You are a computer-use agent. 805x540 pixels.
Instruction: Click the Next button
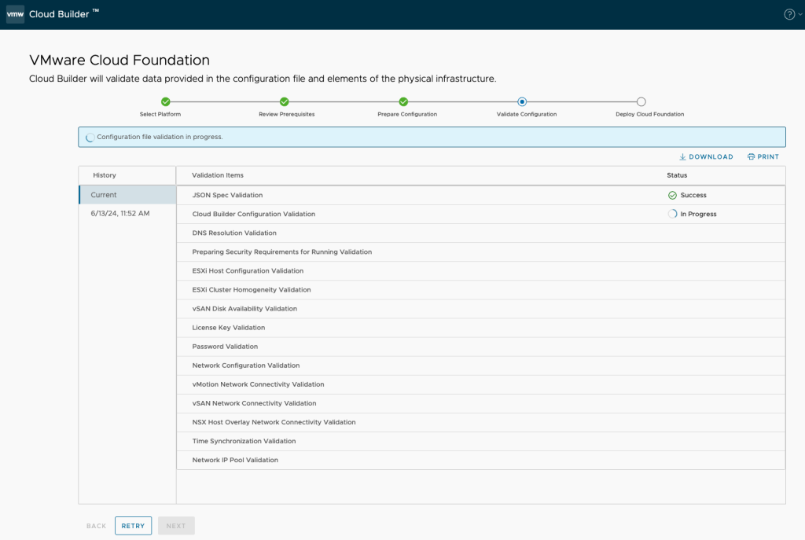(x=176, y=526)
